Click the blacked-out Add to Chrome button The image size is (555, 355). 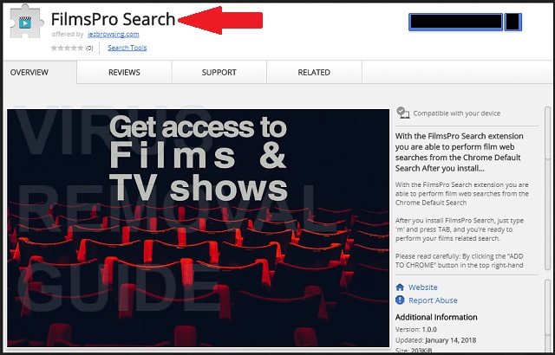(x=456, y=22)
